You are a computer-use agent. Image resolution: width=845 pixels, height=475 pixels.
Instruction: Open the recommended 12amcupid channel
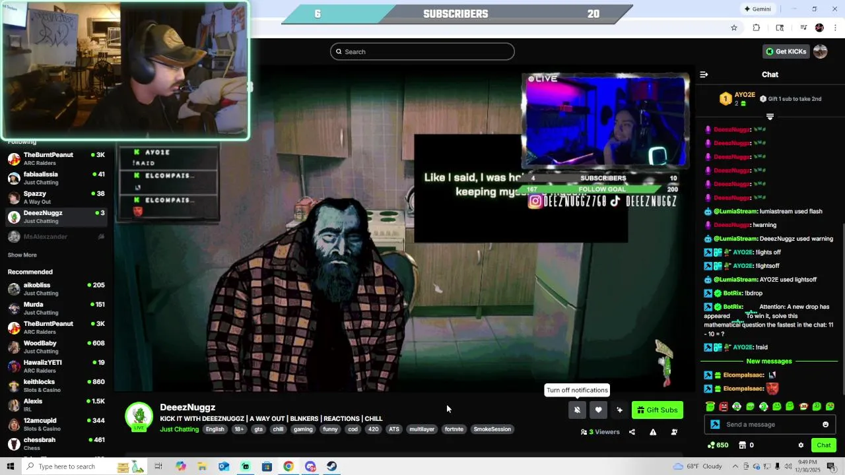(56, 424)
